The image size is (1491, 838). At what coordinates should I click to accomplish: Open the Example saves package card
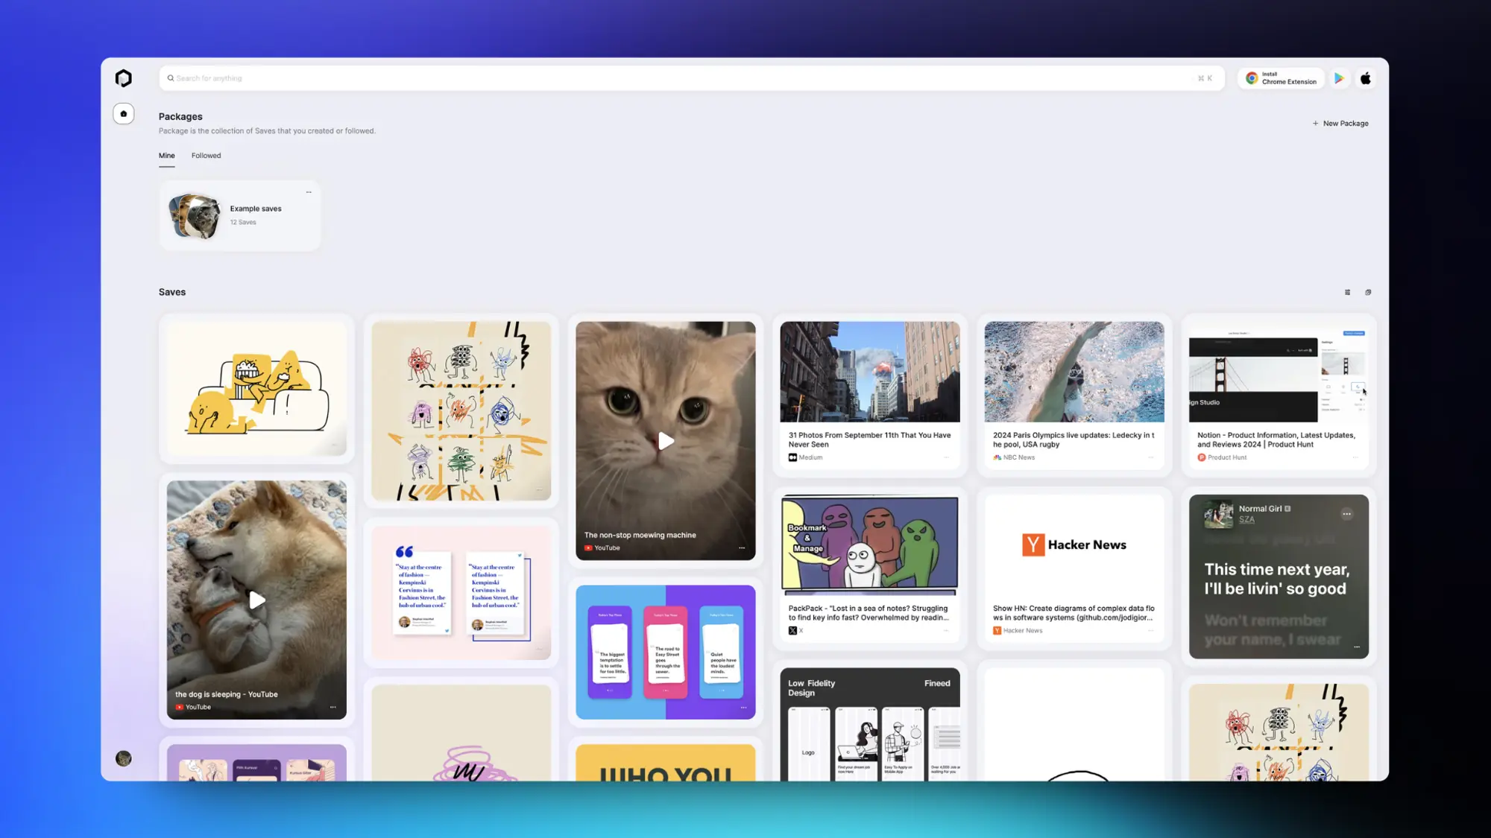coord(239,215)
